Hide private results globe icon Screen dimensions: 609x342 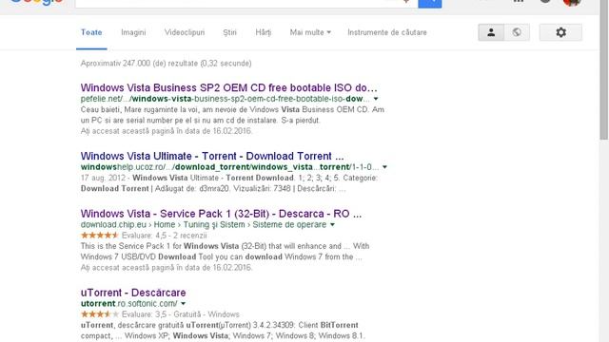[517, 32]
